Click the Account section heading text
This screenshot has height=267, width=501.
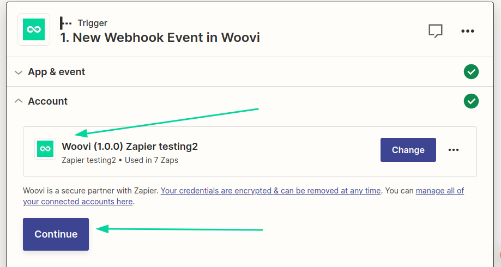pos(48,101)
